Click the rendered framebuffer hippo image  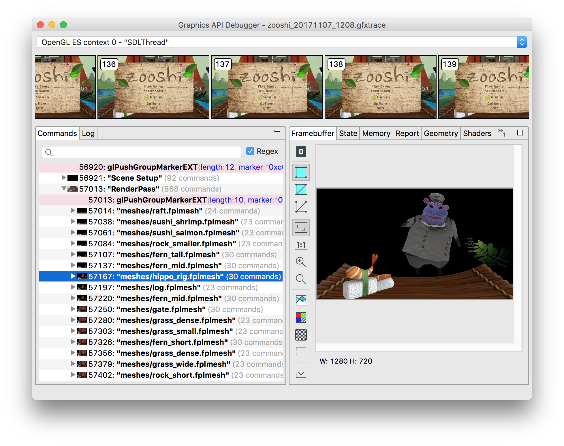pos(415,244)
